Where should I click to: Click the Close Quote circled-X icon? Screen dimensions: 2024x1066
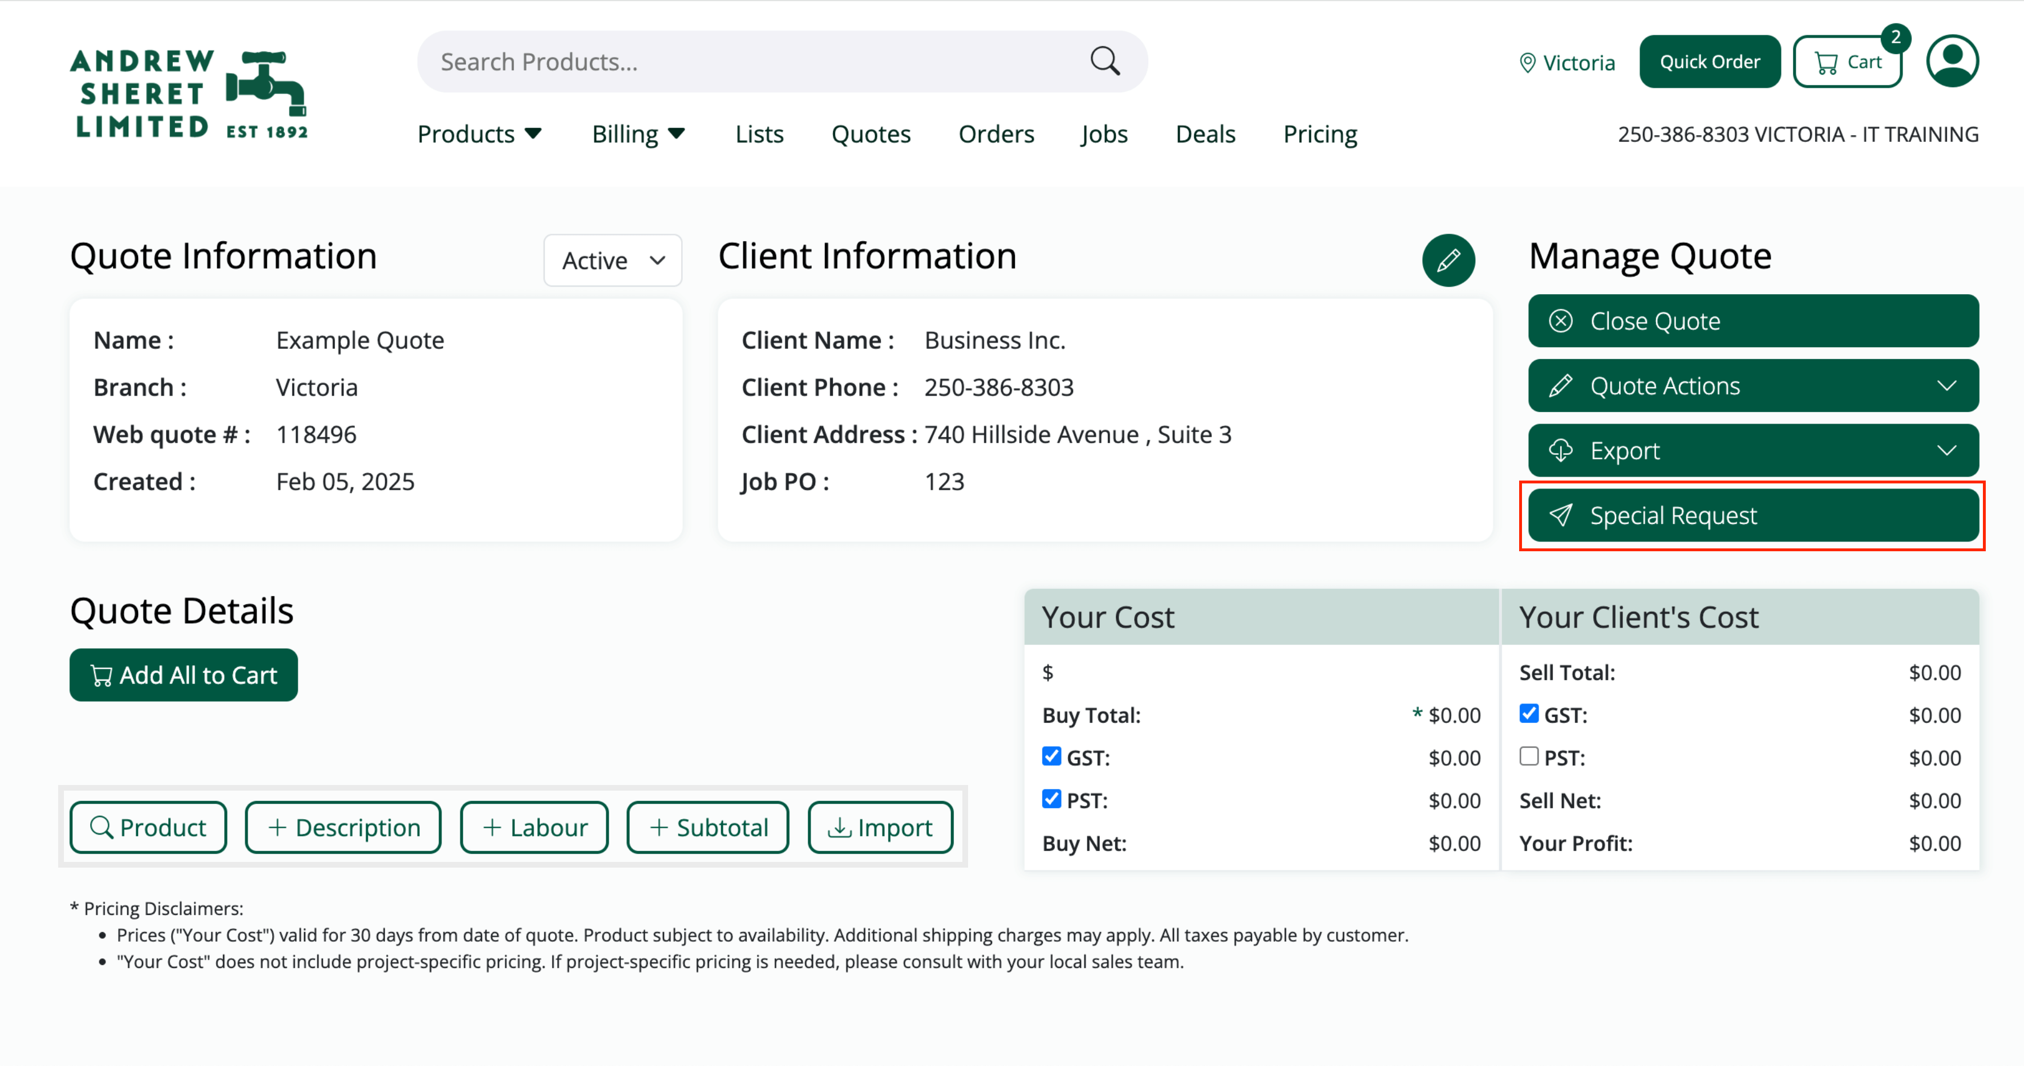(1560, 321)
